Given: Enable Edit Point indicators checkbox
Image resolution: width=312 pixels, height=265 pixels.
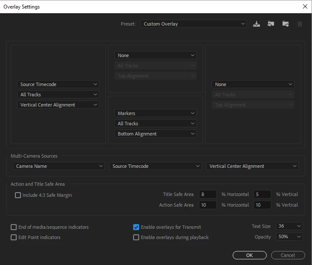Looking at the screenshot, I should coord(14,237).
